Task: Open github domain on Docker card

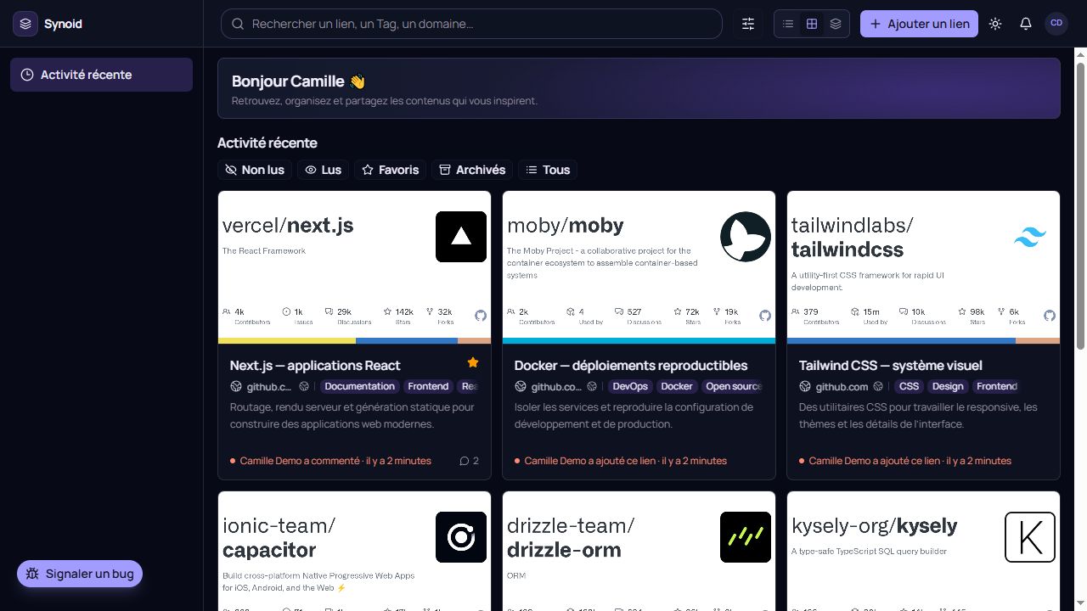Action: (556, 387)
